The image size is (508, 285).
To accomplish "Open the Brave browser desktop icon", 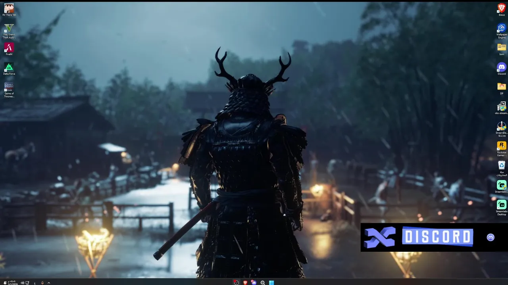I will pos(502,9).
